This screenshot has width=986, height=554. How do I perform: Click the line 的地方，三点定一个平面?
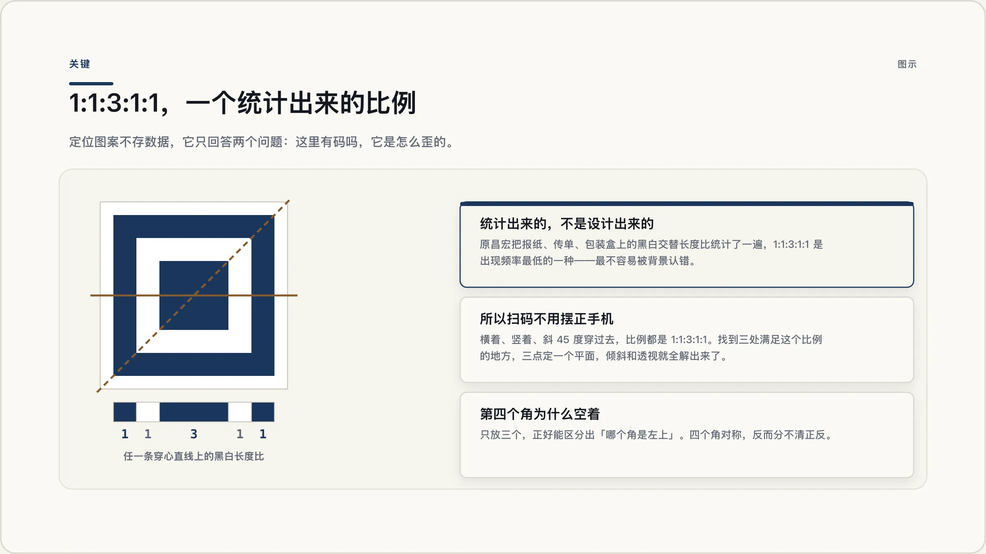(604, 356)
